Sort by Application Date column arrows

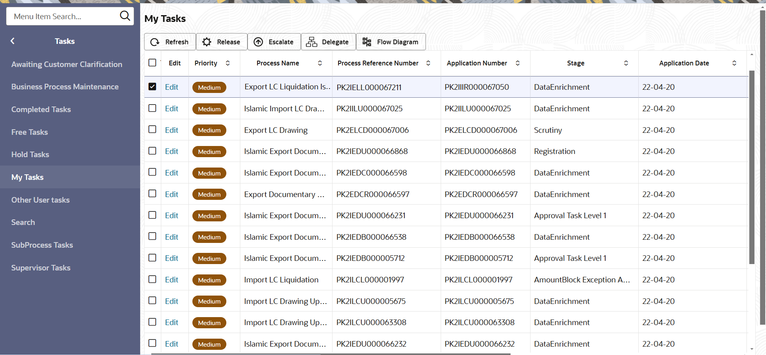click(x=734, y=63)
